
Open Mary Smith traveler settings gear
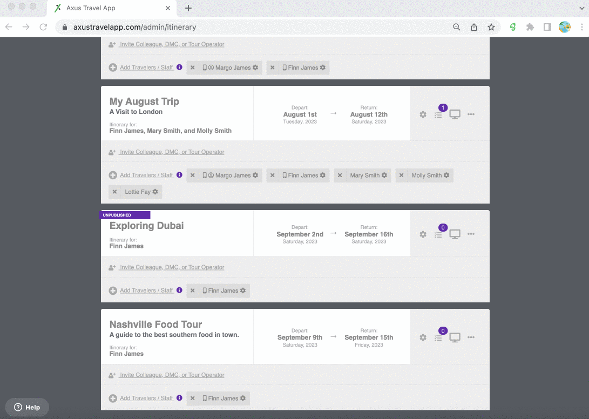384,175
